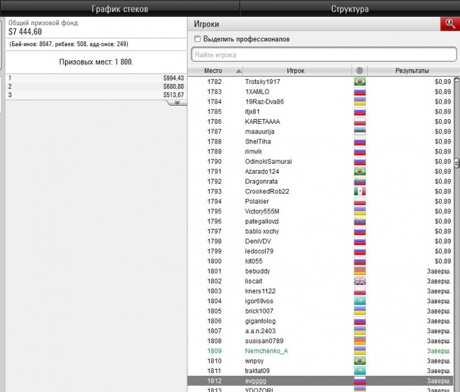
Task: Select player row ledocol79
Action: [x=321, y=251]
